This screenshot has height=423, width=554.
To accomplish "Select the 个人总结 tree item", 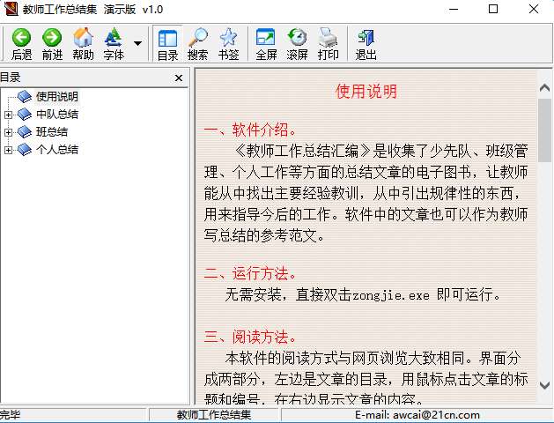I will tap(57, 150).
